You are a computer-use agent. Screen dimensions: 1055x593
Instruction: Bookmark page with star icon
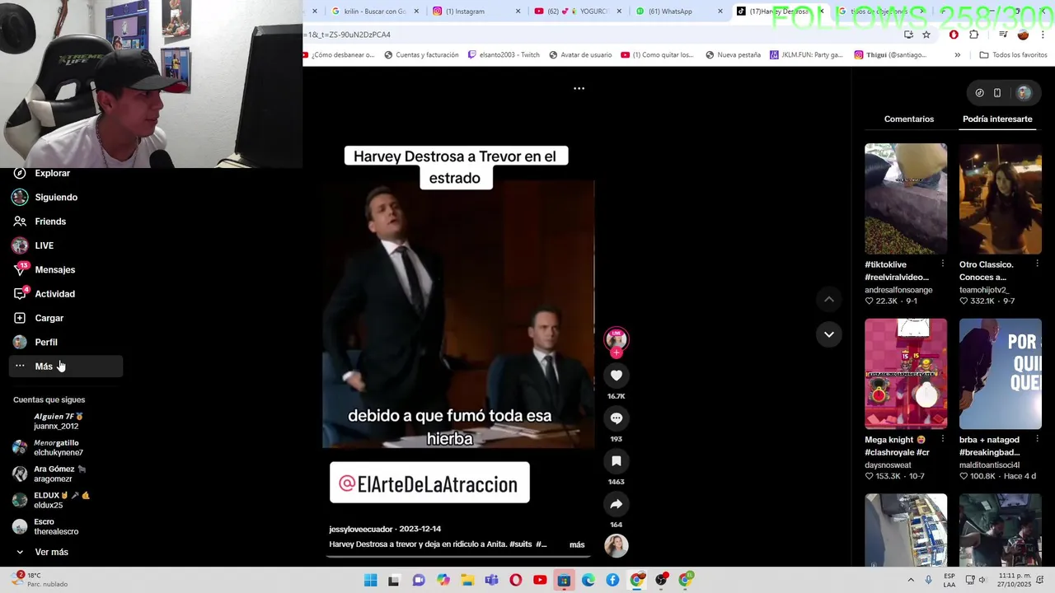tap(926, 35)
